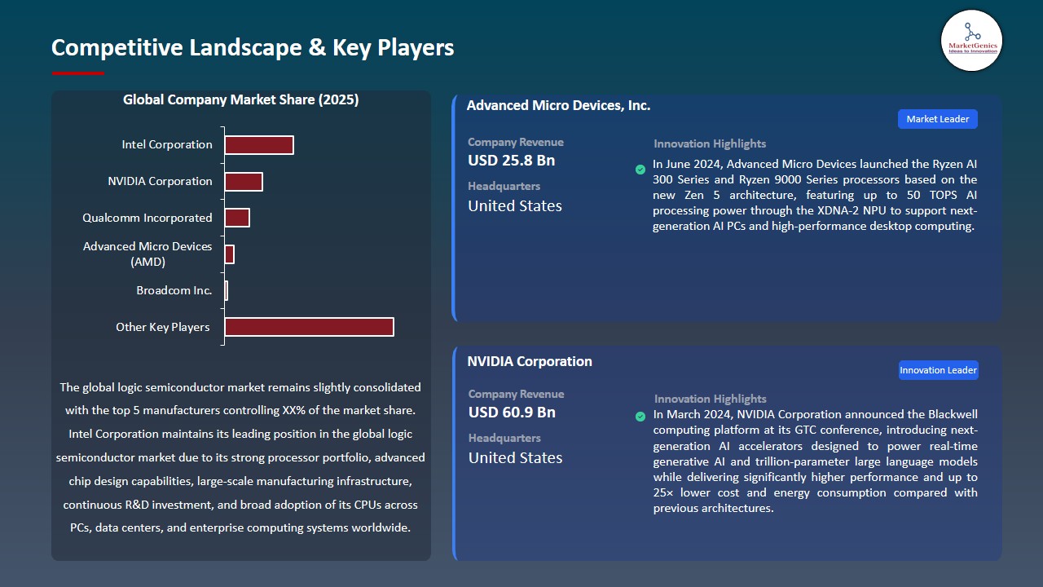Click the market share summary paragraph

[x=241, y=457]
